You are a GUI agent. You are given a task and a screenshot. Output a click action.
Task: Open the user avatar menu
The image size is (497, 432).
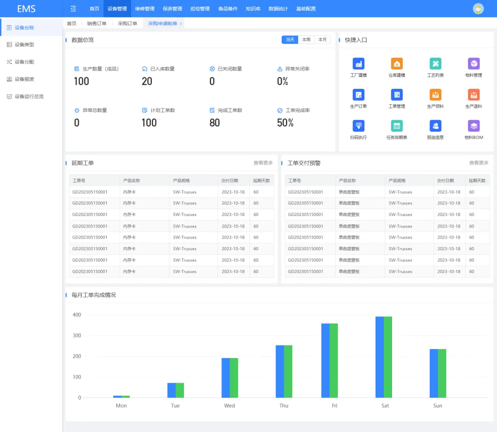coord(478,9)
